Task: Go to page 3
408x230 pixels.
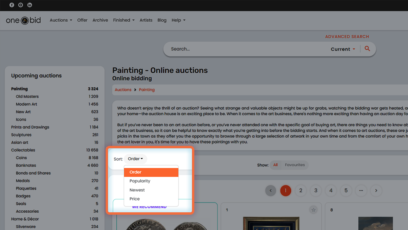Action: 316,191
